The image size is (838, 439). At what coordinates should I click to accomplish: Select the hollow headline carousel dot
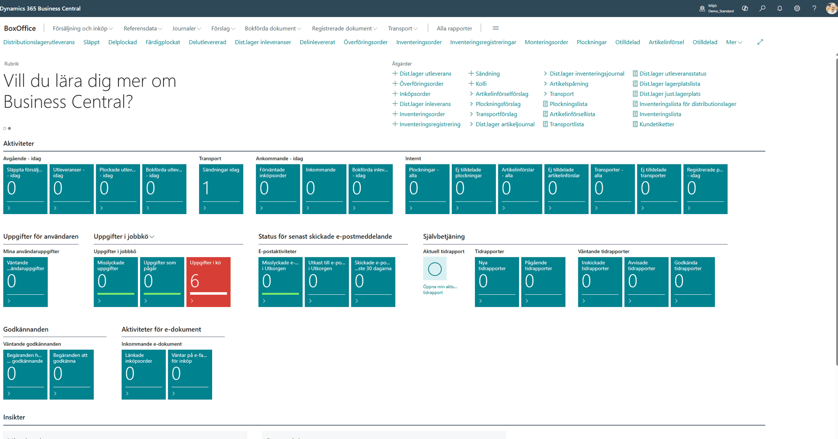click(5, 128)
